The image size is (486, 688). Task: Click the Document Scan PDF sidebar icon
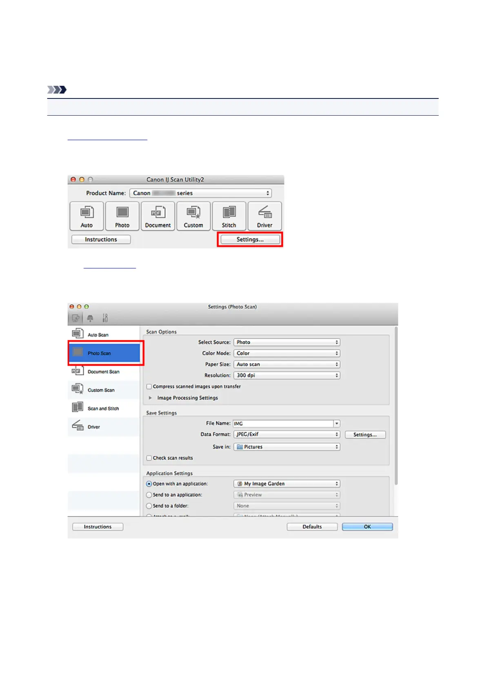78,371
